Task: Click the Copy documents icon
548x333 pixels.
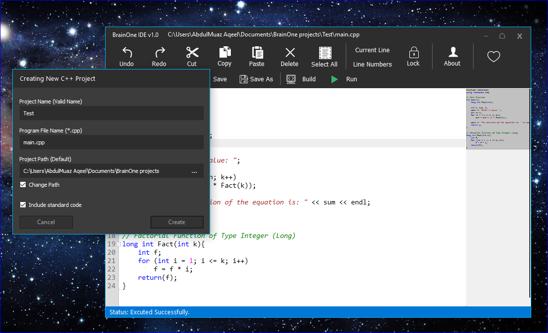Action: (x=225, y=52)
